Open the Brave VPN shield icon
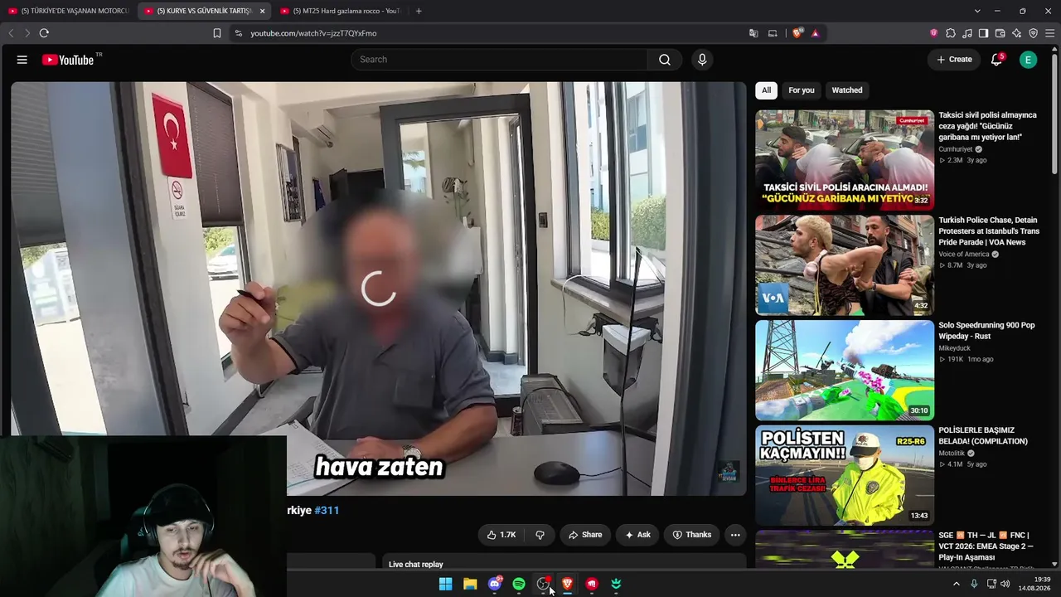This screenshot has width=1061, height=597. pos(1033,33)
